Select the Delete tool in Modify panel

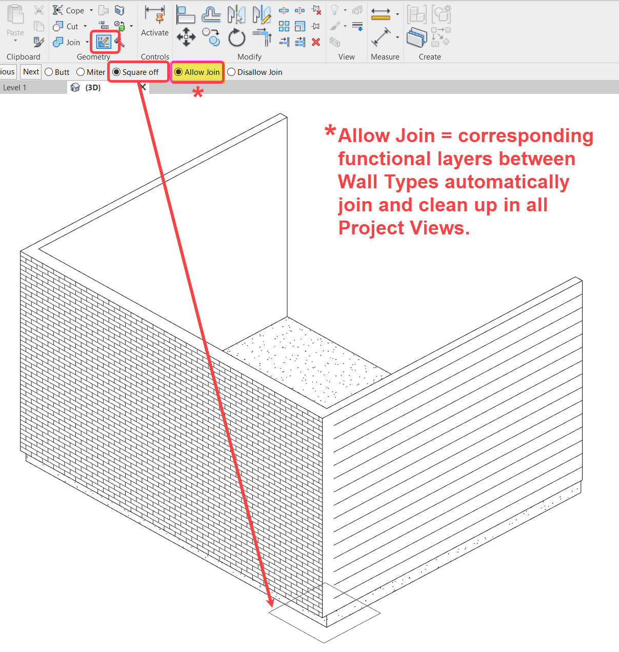click(x=316, y=42)
